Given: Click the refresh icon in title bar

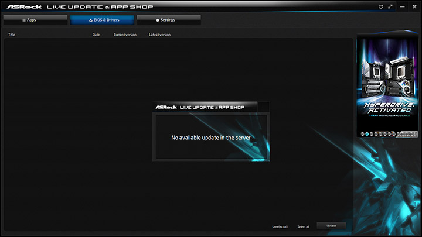Looking at the screenshot, I should (x=380, y=6).
